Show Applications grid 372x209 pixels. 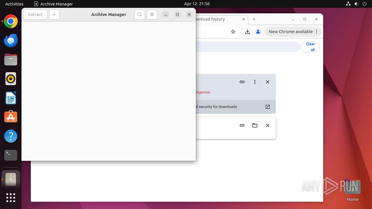[11, 198]
